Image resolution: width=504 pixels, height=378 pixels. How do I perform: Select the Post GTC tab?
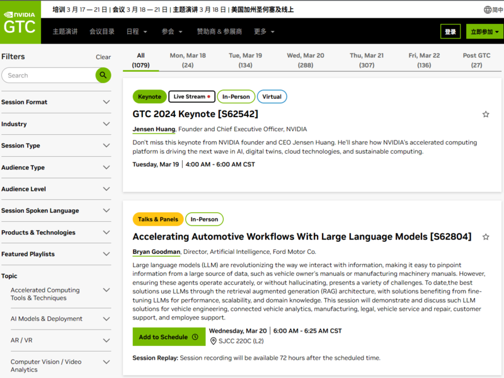coord(476,60)
